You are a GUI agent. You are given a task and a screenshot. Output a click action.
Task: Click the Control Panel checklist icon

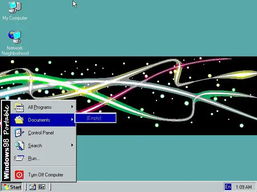19,132
